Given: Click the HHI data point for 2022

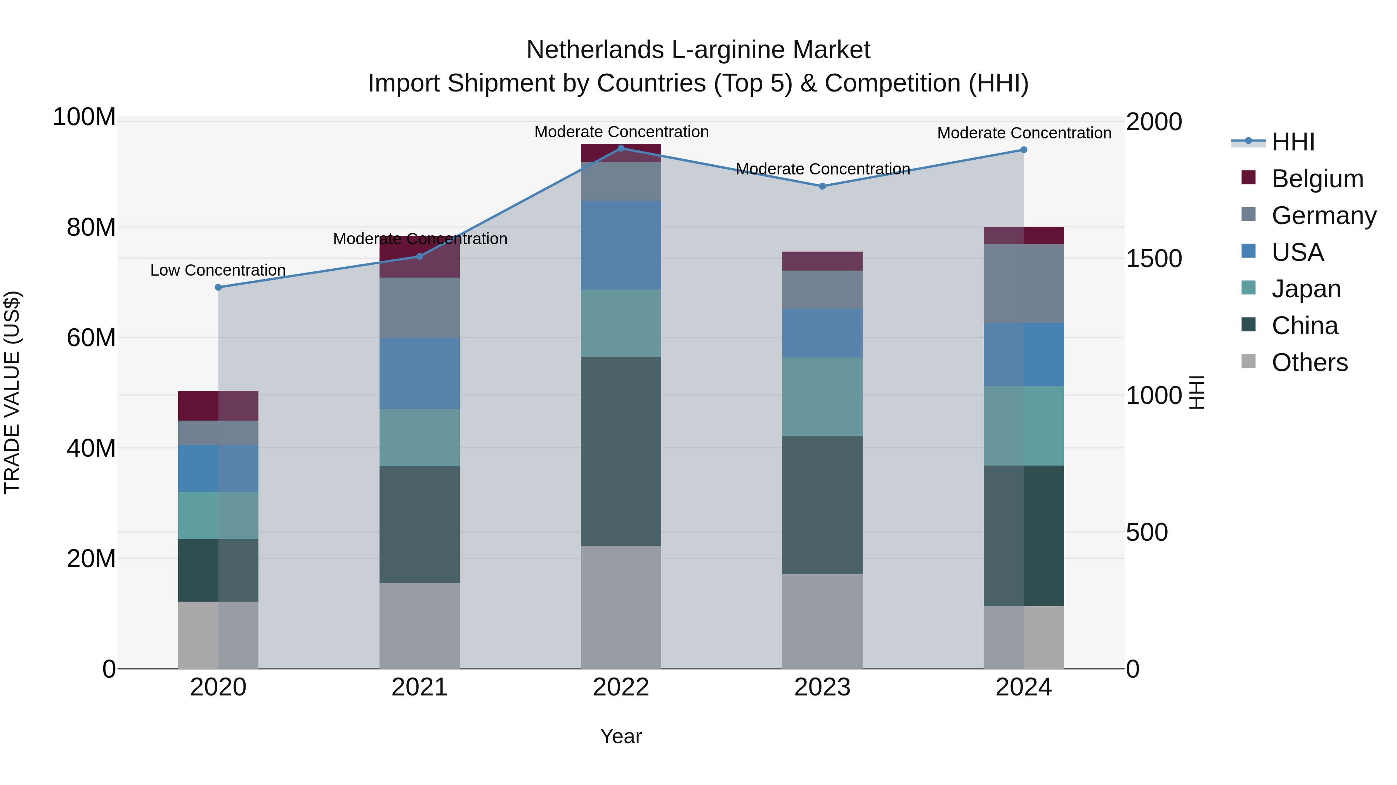Looking at the screenshot, I should (621, 148).
